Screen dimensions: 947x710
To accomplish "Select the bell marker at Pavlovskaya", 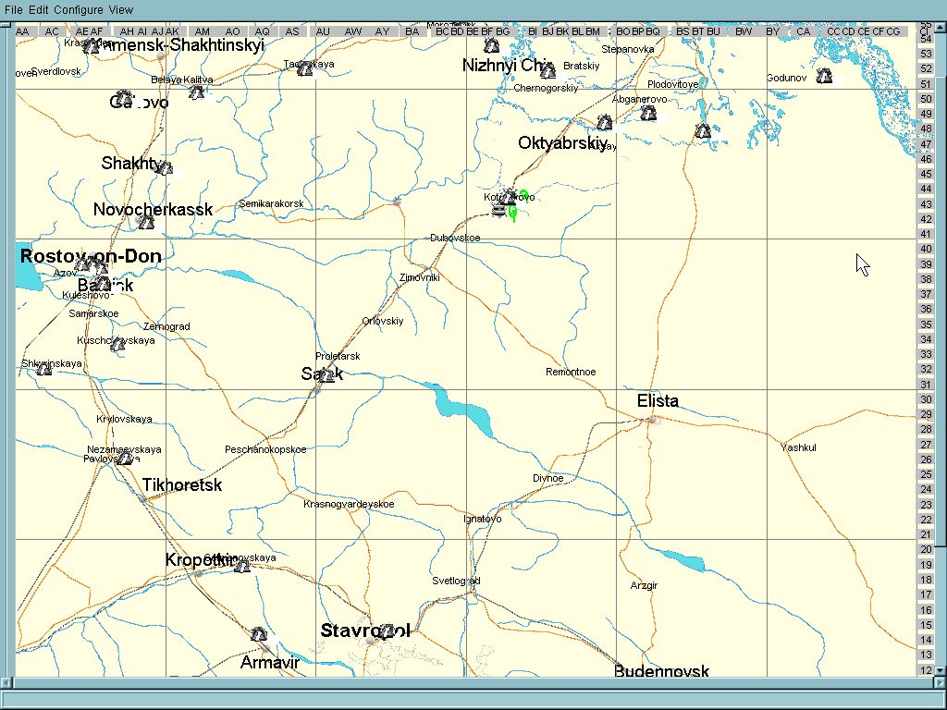I will tap(125, 459).
